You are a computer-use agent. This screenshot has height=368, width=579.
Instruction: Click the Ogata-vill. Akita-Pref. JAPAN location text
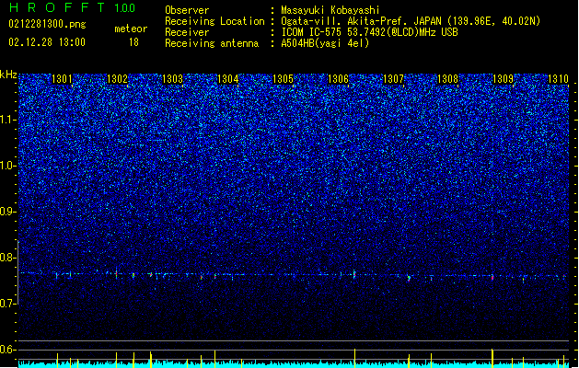click(411, 21)
